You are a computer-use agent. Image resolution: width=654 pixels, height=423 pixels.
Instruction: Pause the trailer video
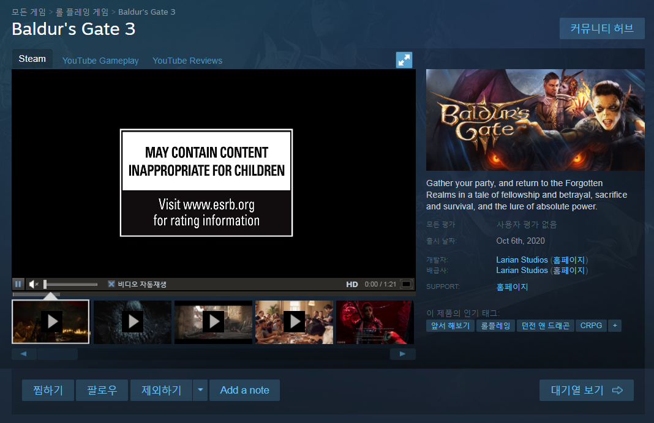pyautogui.click(x=18, y=284)
